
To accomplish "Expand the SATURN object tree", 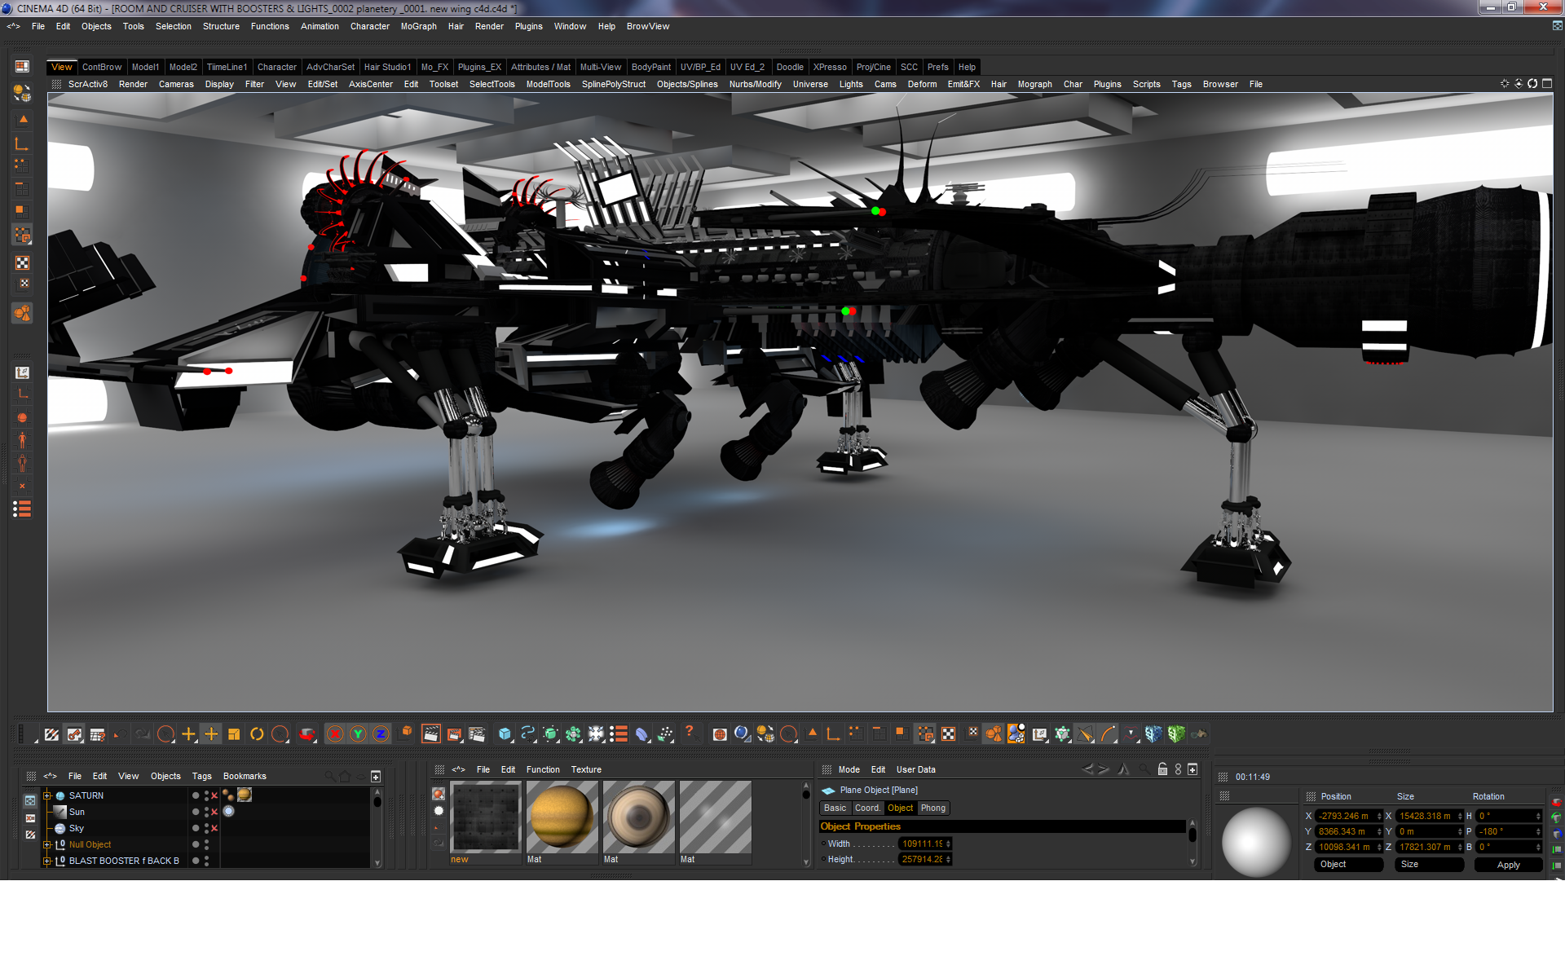I will [46, 795].
